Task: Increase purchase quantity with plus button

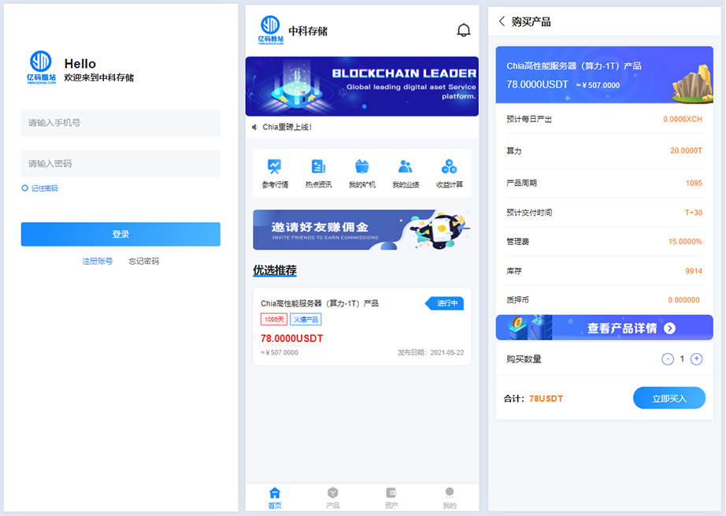Action: point(696,359)
